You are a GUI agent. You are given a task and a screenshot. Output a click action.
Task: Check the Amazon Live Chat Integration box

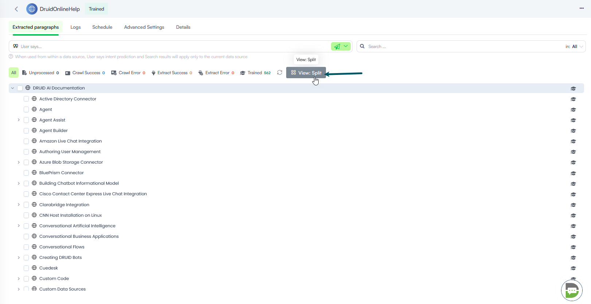[26, 141]
